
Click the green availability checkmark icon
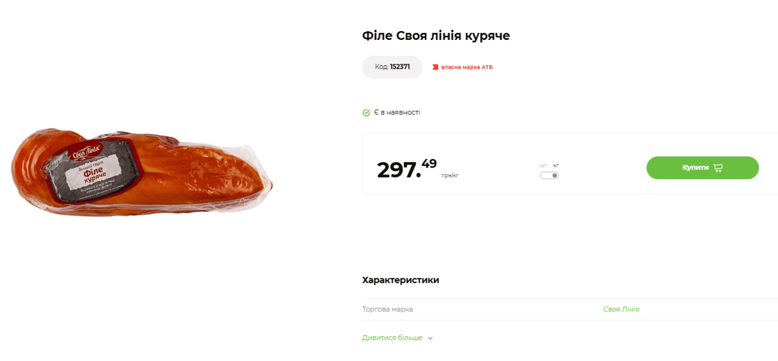tap(366, 112)
